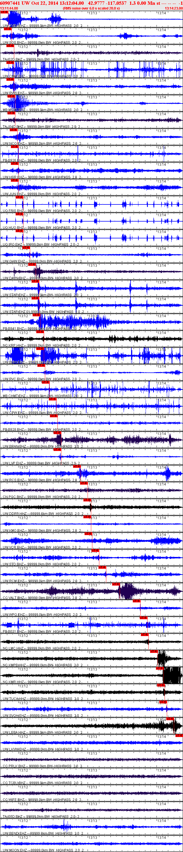Click the red pick marker on UW RCM trace
The width and height of the screenshot is (183, 852).
[102, 567]
